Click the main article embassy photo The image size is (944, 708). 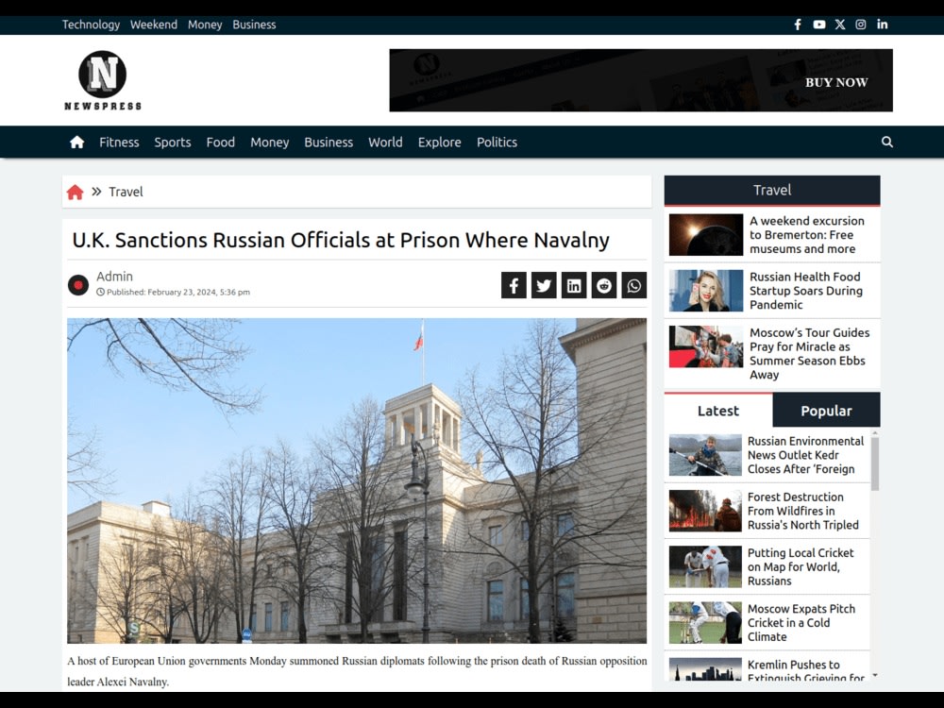(357, 480)
